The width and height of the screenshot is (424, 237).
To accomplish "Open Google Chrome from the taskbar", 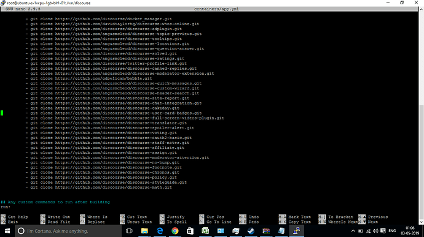I will click(x=175, y=231).
